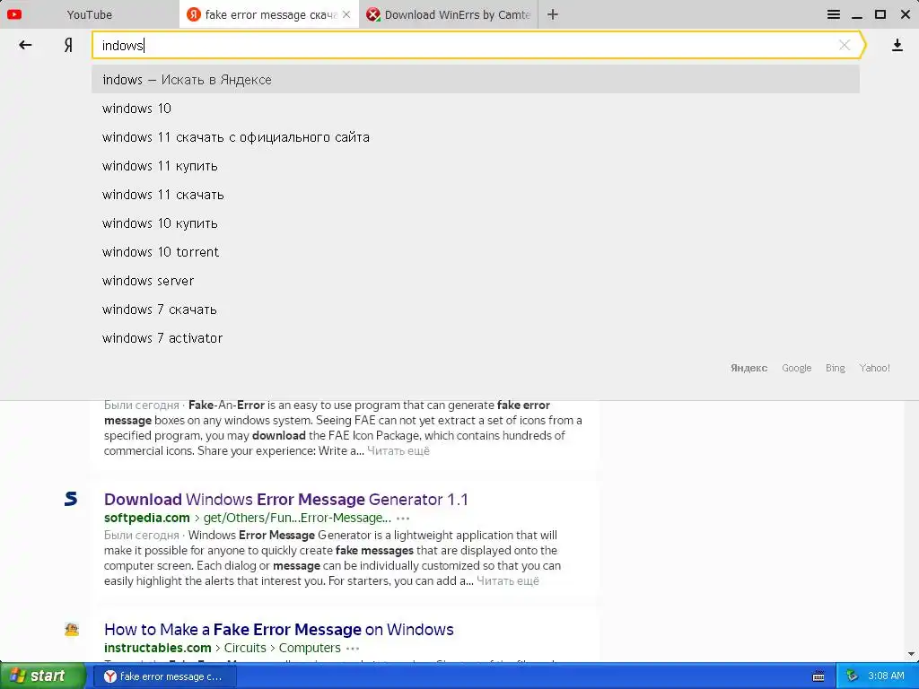
Task: Search with Яндекс engine option
Action: tap(748, 368)
